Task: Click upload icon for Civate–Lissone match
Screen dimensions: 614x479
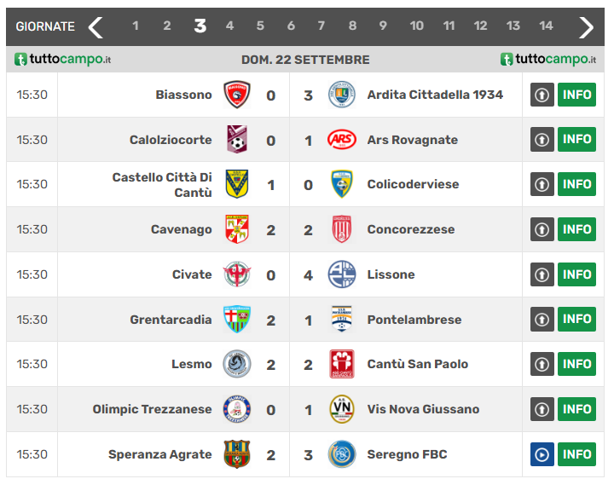Action: point(542,274)
